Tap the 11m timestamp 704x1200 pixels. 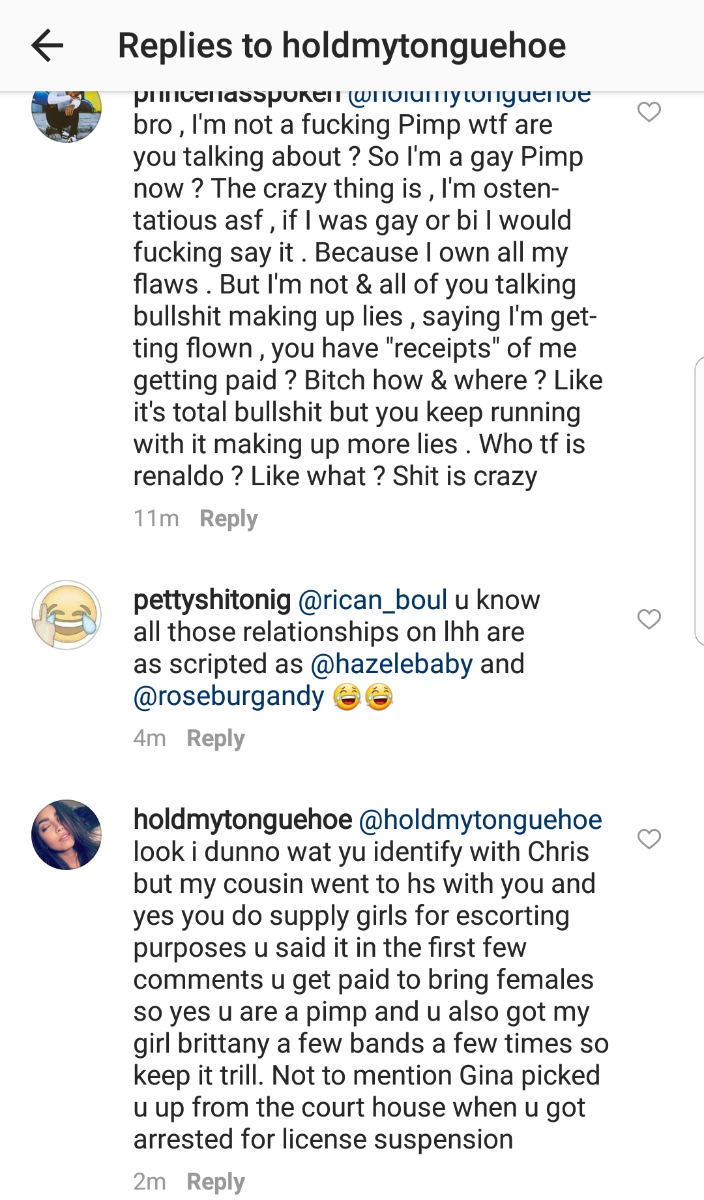(x=156, y=518)
